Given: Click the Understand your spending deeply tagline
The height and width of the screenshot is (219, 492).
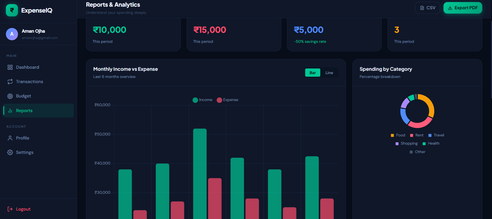Looking at the screenshot, I should [x=116, y=13].
